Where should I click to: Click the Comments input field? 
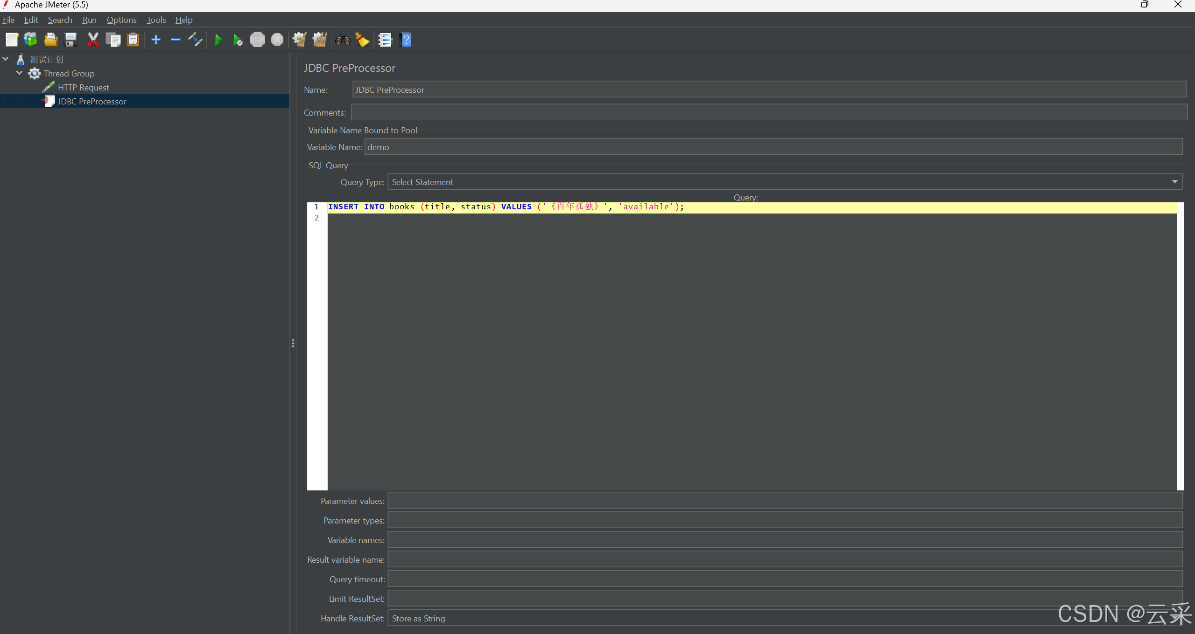pos(769,112)
